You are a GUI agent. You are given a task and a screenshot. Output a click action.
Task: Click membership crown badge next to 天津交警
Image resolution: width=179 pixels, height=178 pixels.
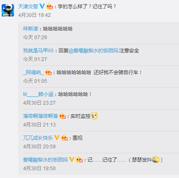49,7
